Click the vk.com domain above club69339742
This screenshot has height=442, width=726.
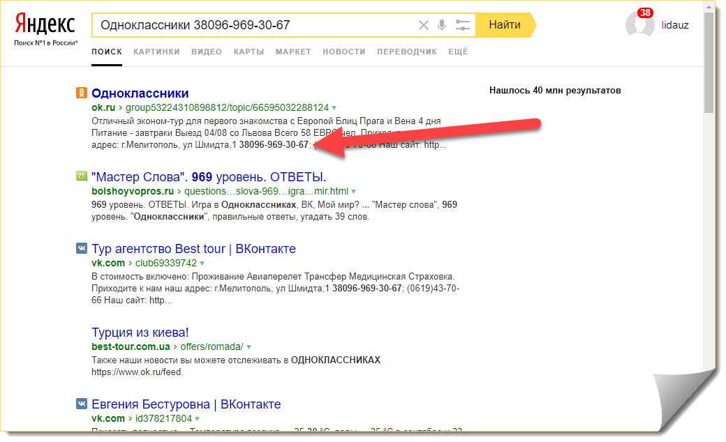(x=108, y=263)
